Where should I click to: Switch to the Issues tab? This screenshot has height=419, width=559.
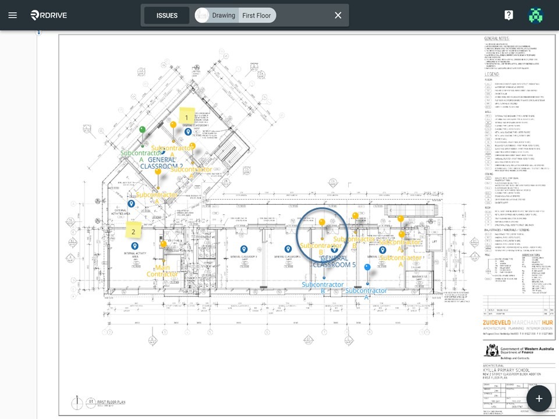(x=167, y=15)
